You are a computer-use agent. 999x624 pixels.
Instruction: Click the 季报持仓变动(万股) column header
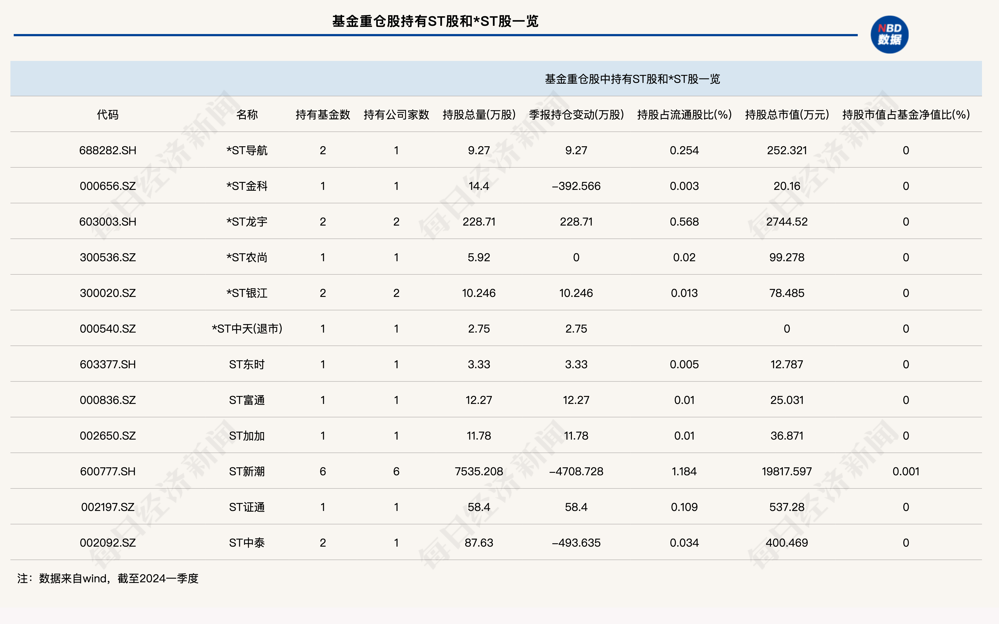pos(576,114)
